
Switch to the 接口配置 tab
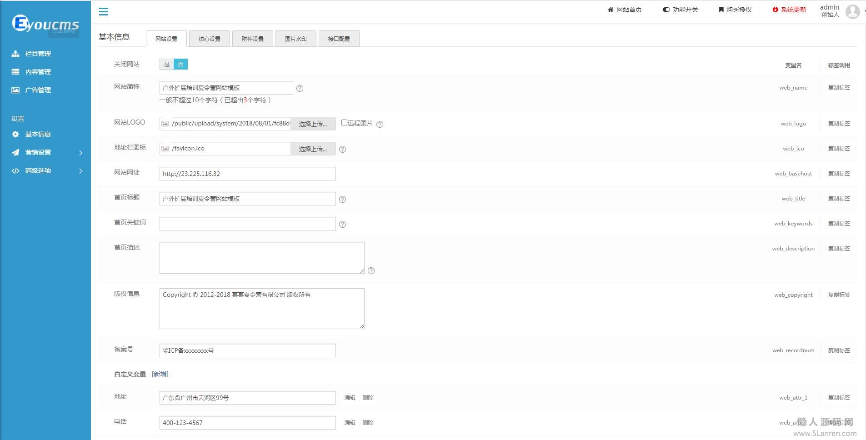coord(339,39)
